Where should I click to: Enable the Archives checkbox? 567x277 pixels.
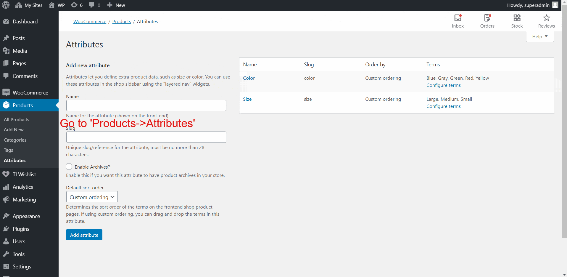point(69,166)
